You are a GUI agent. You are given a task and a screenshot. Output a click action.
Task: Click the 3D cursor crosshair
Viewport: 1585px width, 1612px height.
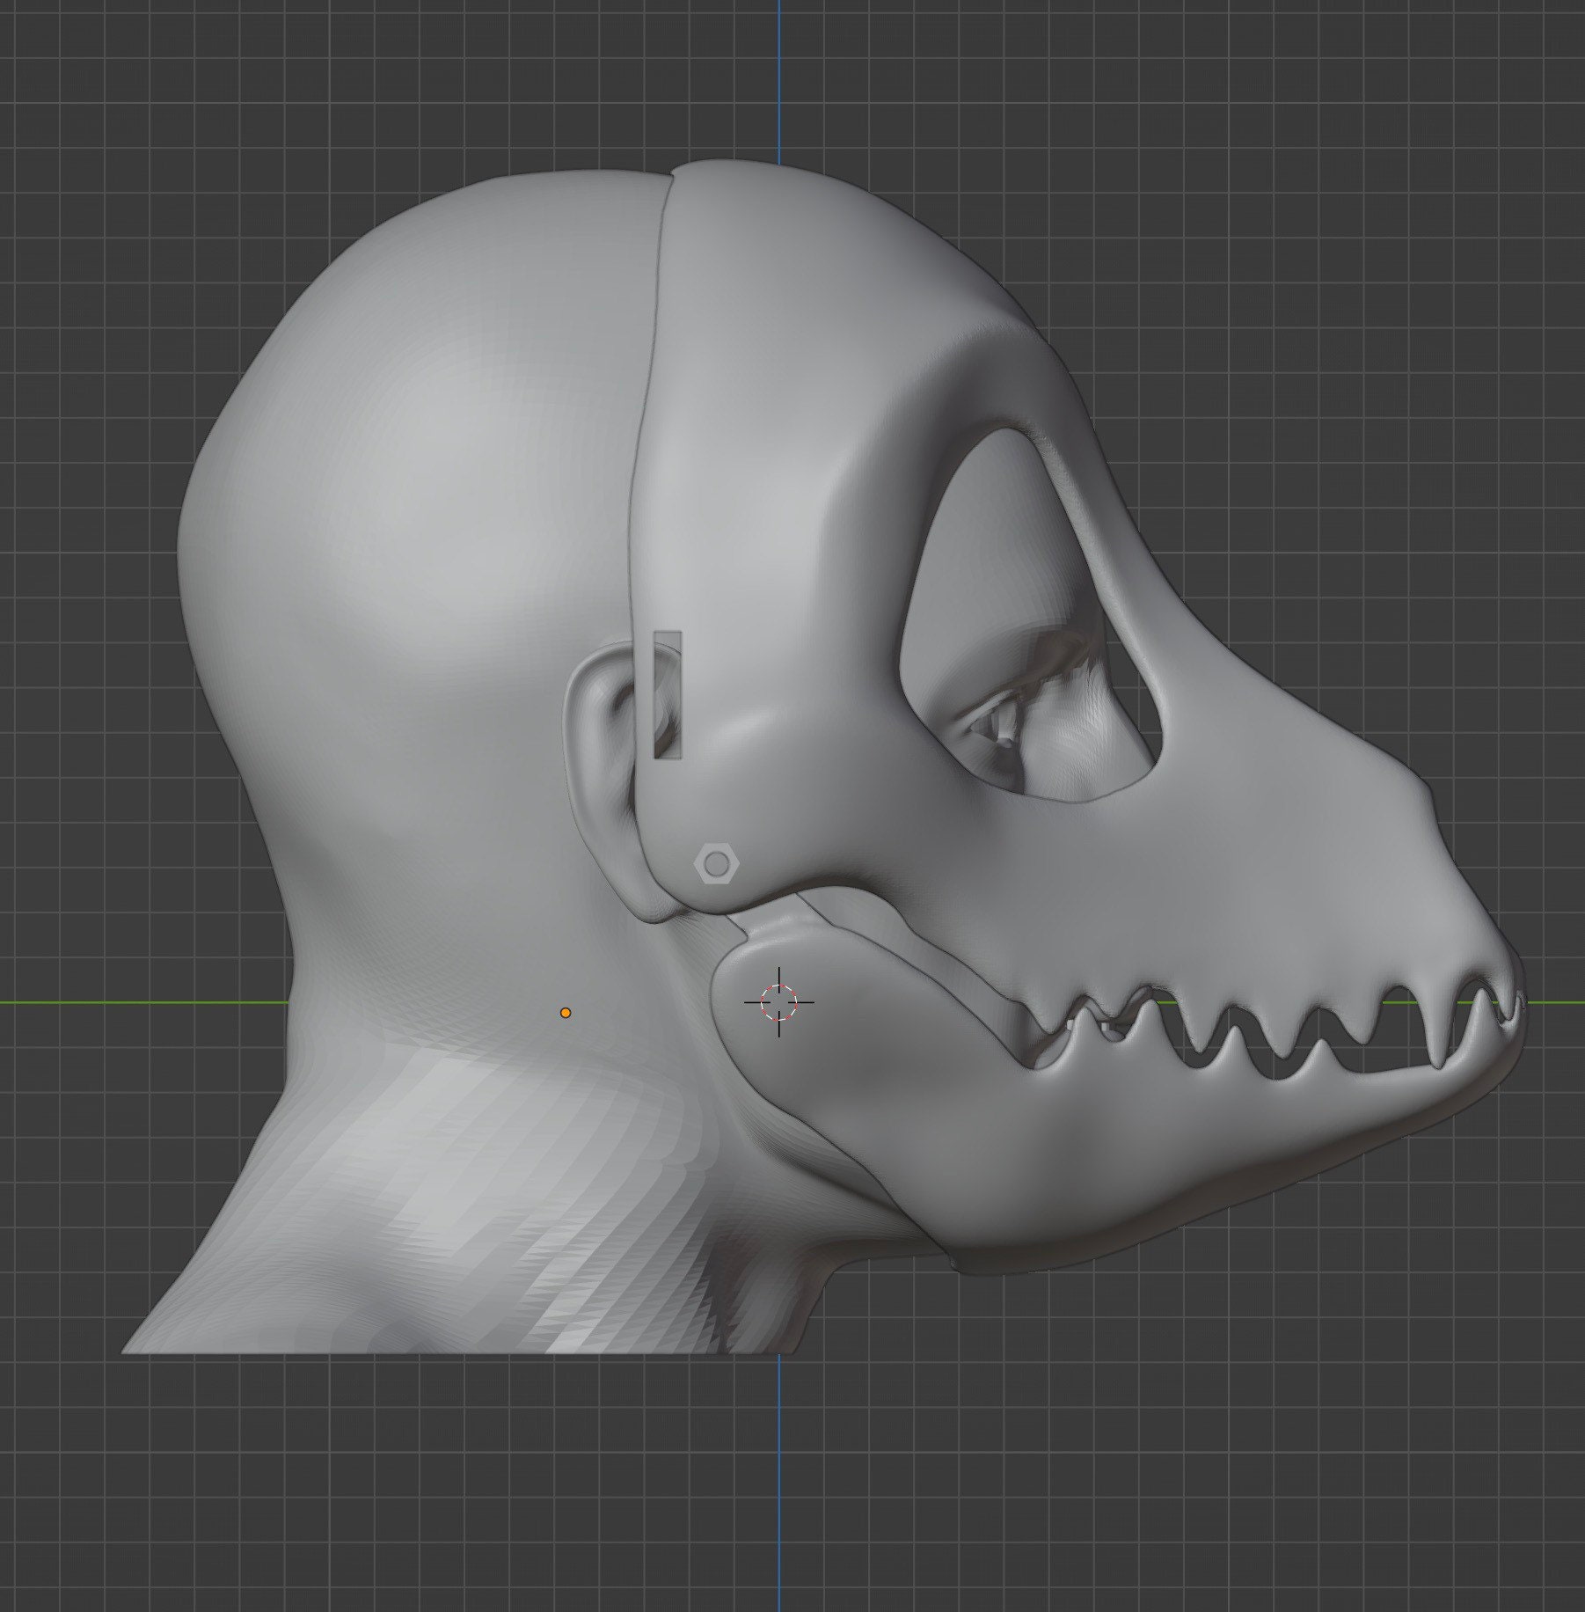(x=778, y=1003)
